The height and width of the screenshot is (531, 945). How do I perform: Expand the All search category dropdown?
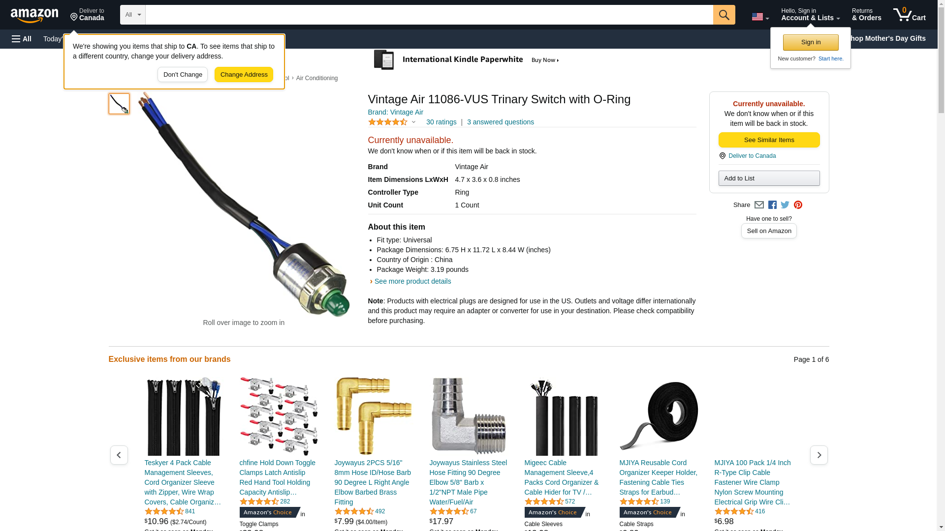[133, 15]
